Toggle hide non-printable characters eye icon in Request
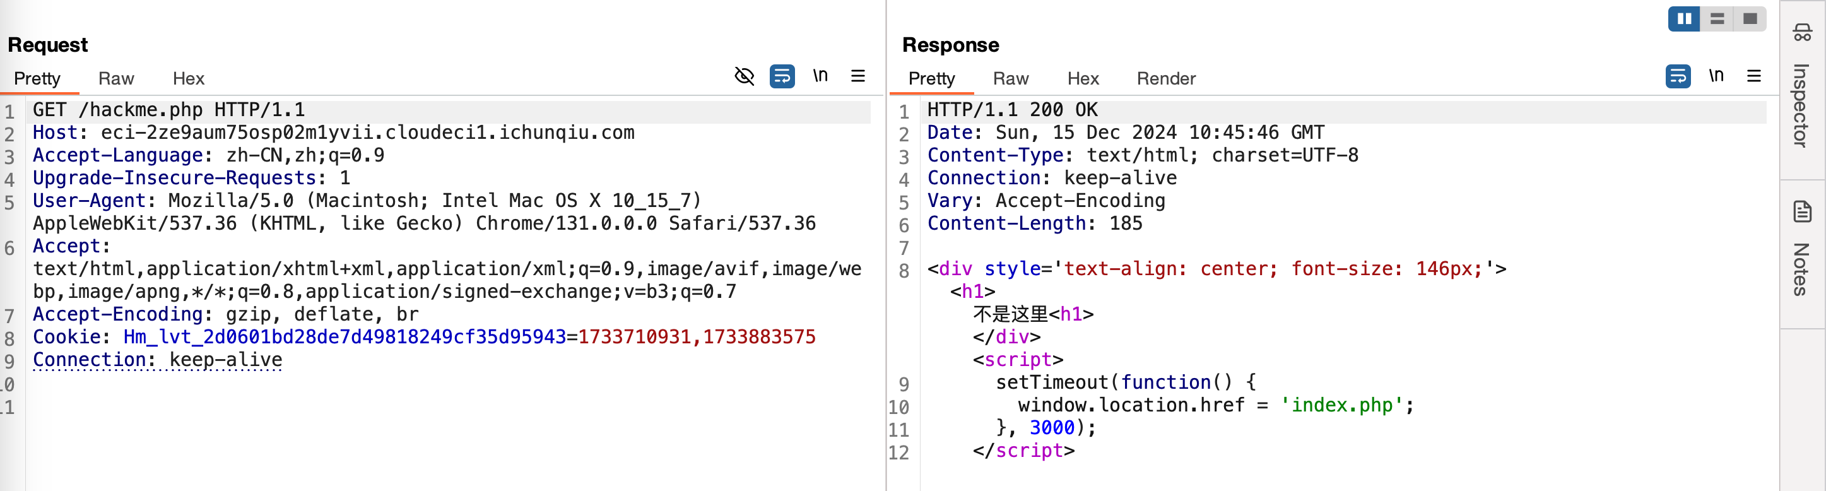 pos(743,76)
